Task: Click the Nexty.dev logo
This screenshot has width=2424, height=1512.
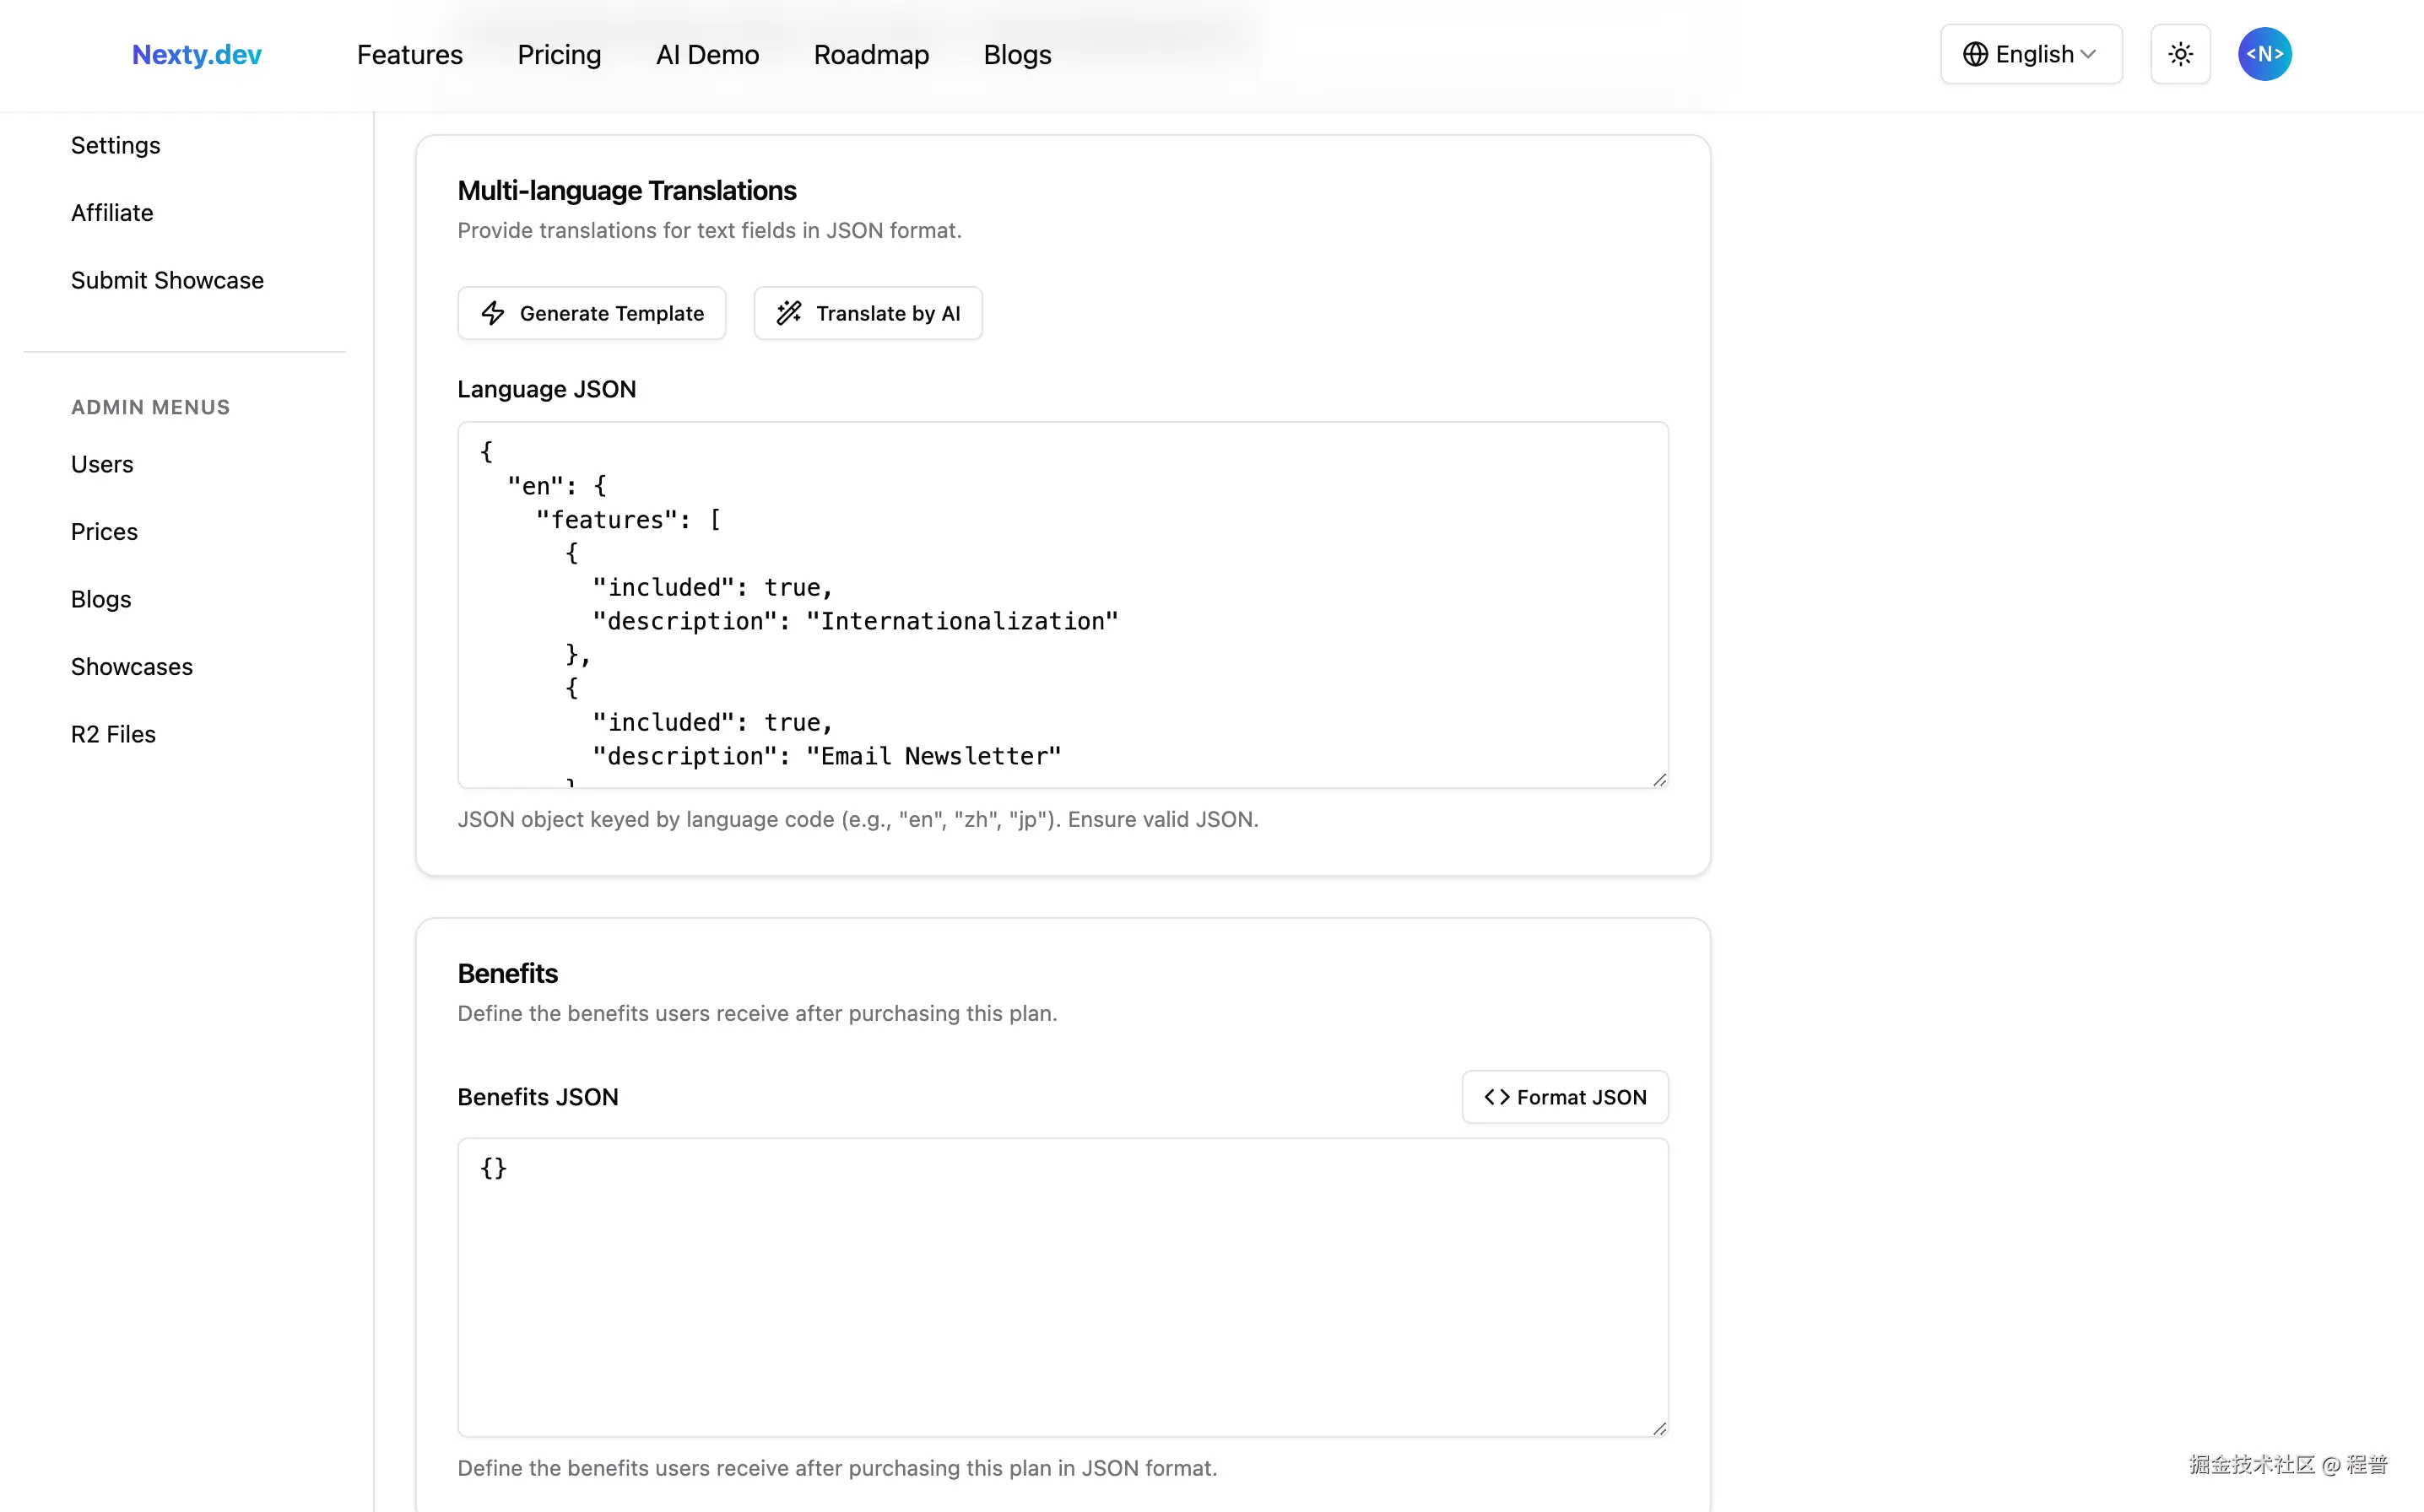Action: point(196,55)
